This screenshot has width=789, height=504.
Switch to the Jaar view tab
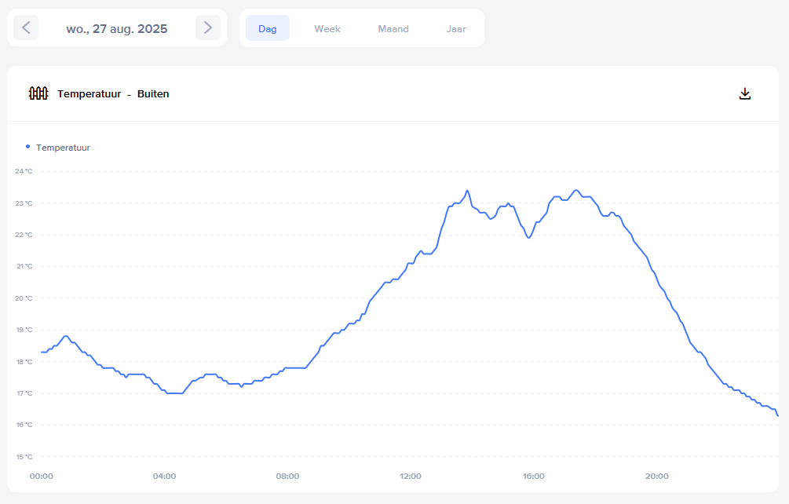456,28
